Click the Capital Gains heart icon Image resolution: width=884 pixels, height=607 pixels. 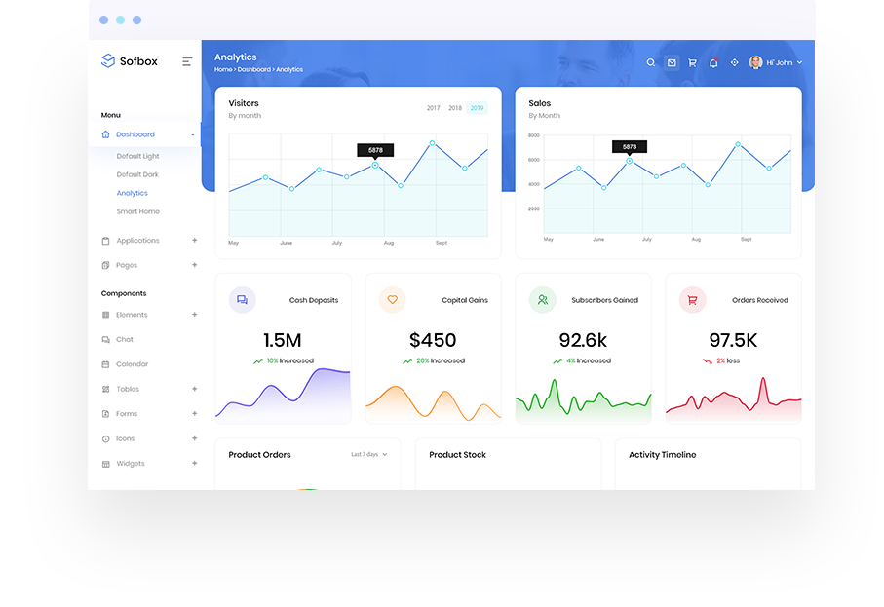coord(392,300)
